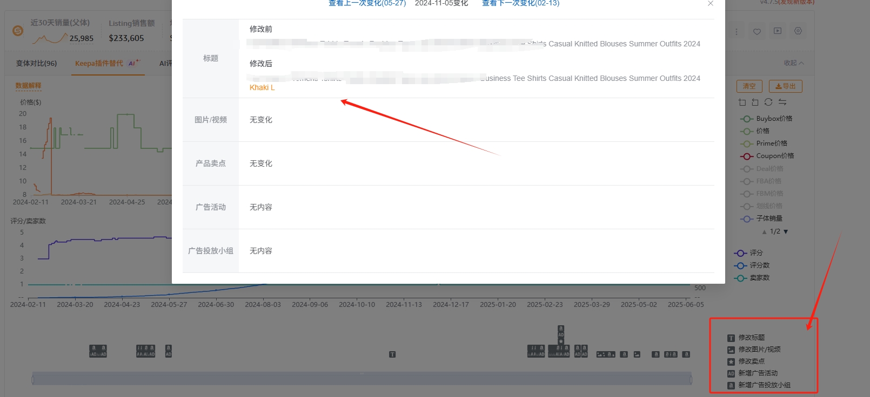Toggle the 子体销量 legend series
The height and width of the screenshot is (397, 870).
(761, 218)
